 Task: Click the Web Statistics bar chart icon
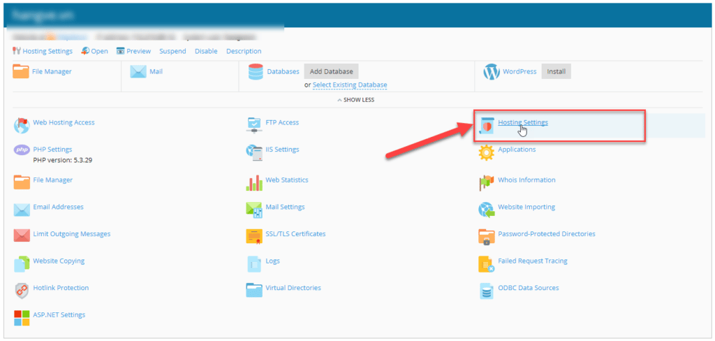(x=254, y=183)
